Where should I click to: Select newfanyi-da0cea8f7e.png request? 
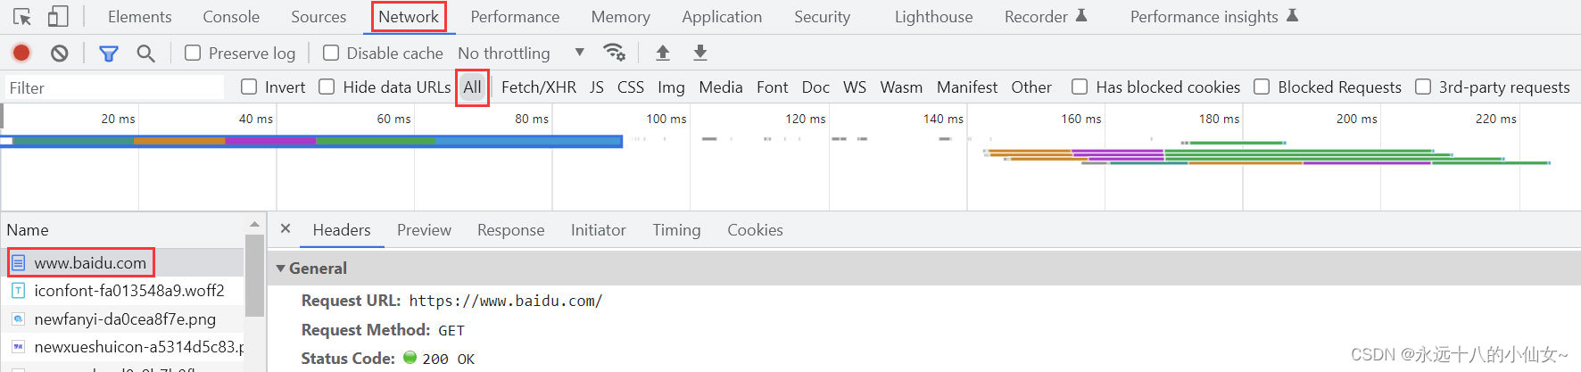(x=122, y=318)
